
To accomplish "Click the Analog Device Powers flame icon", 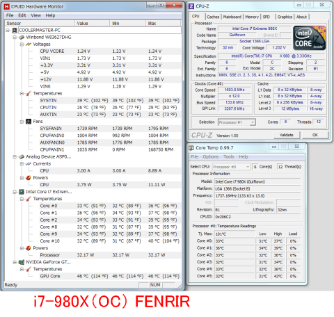I will pos(29,178).
